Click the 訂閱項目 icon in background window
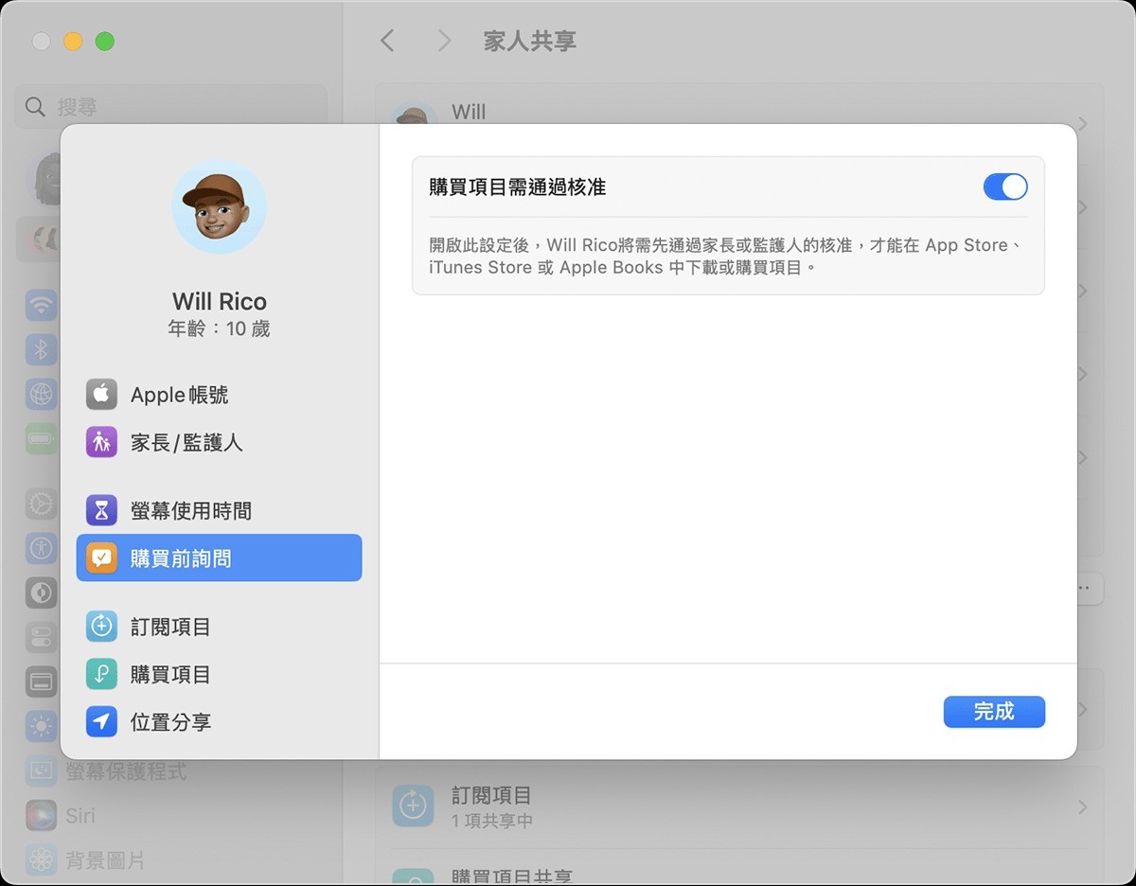The image size is (1136, 886). pos(413,806)
